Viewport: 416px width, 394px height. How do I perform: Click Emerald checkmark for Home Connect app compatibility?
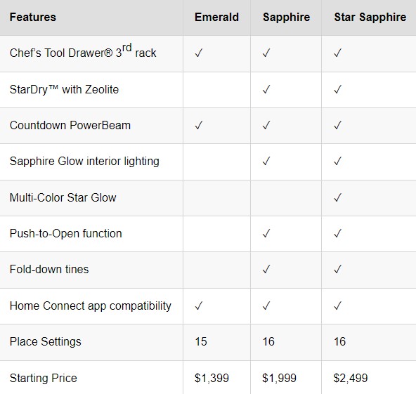pos(199,306)
